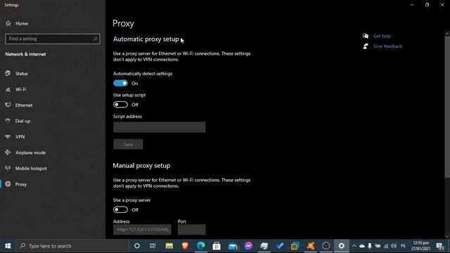Open Avast antivirus from the taskbar
Image resolution: width=450 pixels, height=253 pixels.
[311, 246]
